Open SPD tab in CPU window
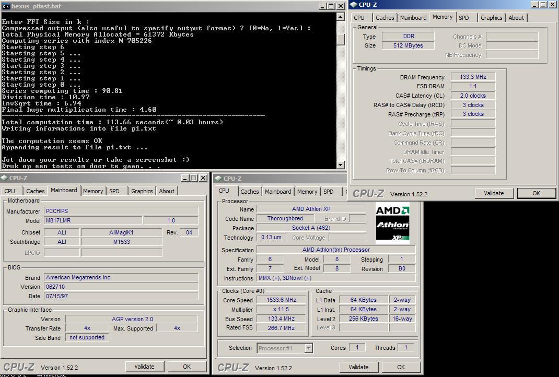 tap(328, 192)
